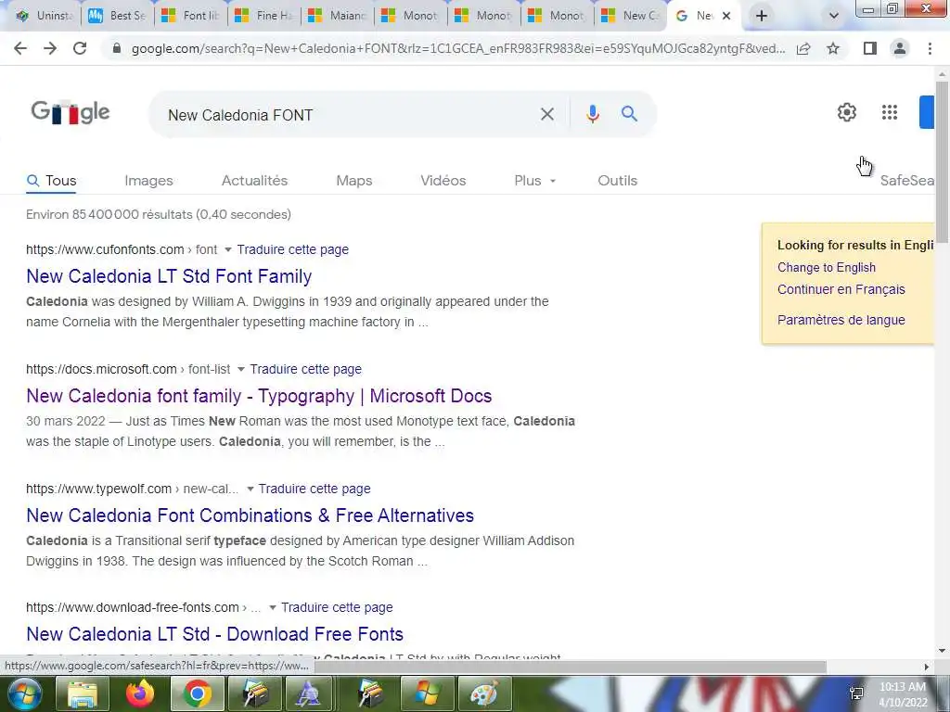Translate the download-free-fonts page

pyautogui.click(x=337, y=607)
